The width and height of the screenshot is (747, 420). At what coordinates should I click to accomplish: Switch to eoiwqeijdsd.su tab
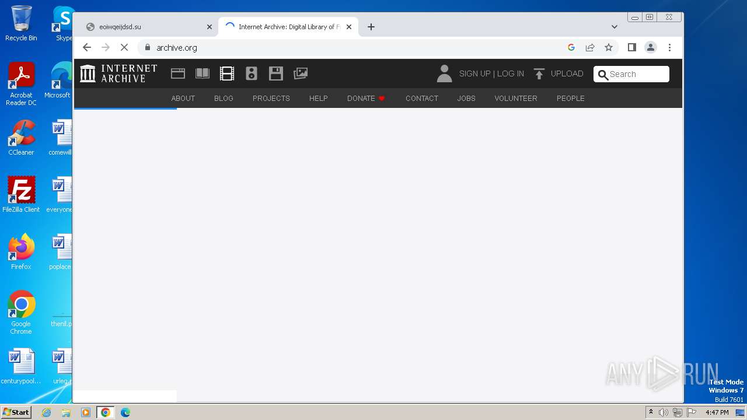tap(148, 27)
